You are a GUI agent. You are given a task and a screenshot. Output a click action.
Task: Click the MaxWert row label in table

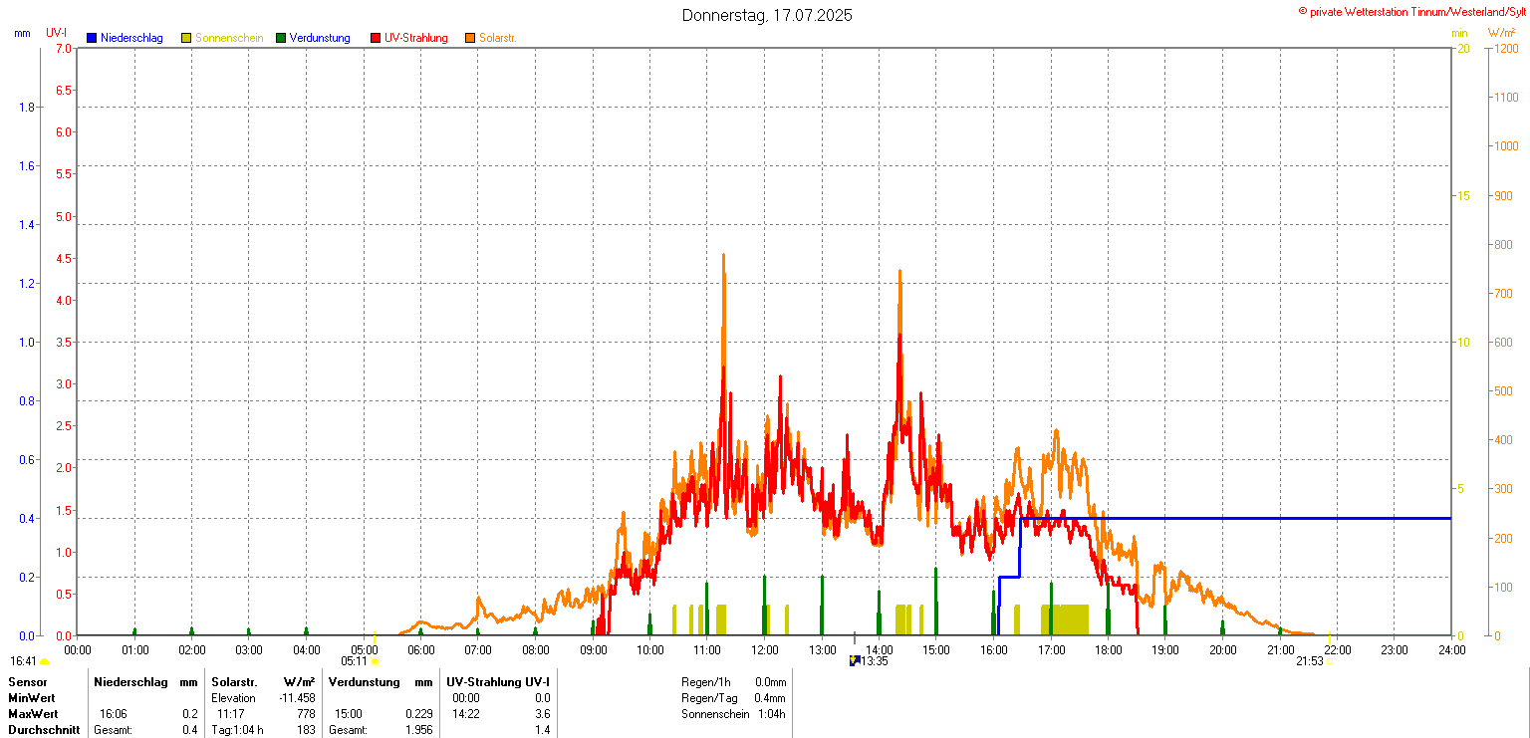pyautogui.click(x=33, y=714)
